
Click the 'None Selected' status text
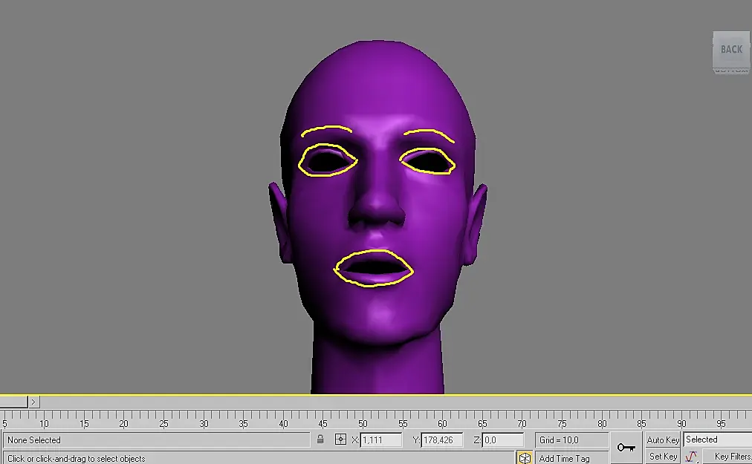tap(34, 440)
